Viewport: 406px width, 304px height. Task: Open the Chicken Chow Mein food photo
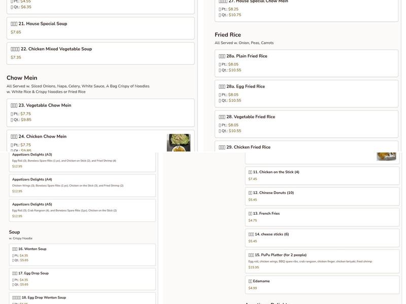(x=178, y=142)
